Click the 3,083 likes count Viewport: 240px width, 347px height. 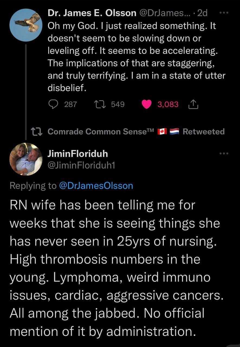pos(168,104)
